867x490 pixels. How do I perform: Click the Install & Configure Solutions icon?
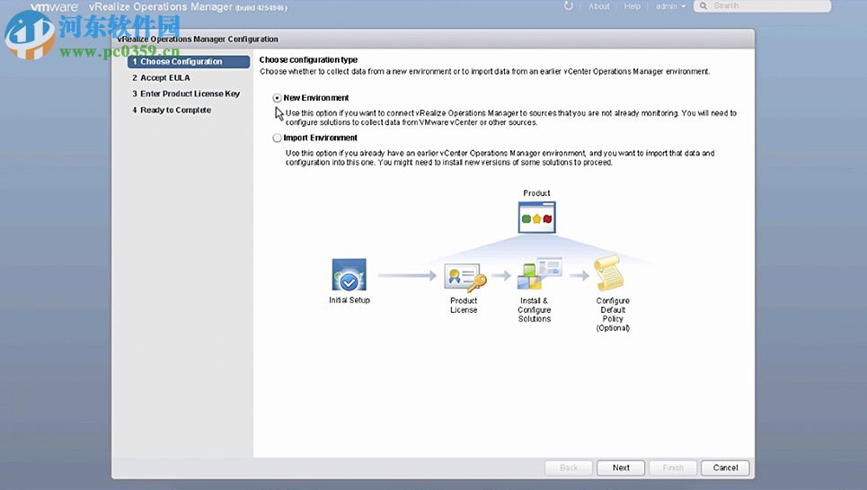click(x=539, y=273)
